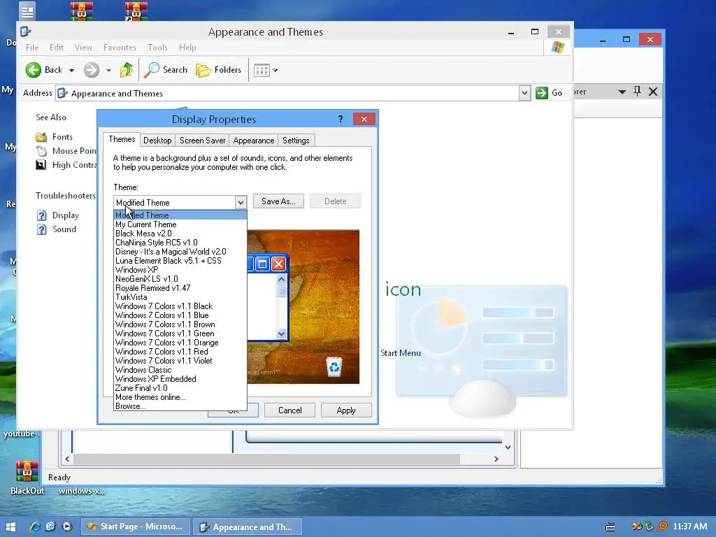Screen dimensions: 716x537
Task: Open Start Page - Microsoft taskbar button
Action: (x=136, y=527)
